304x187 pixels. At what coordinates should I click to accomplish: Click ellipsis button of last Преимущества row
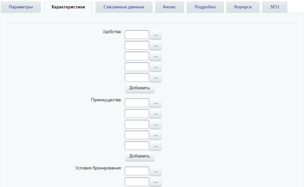coord(156,146)
